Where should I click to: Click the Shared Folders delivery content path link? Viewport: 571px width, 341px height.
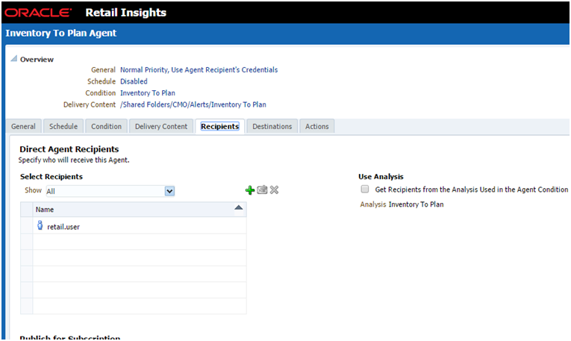tap(193, 104)
